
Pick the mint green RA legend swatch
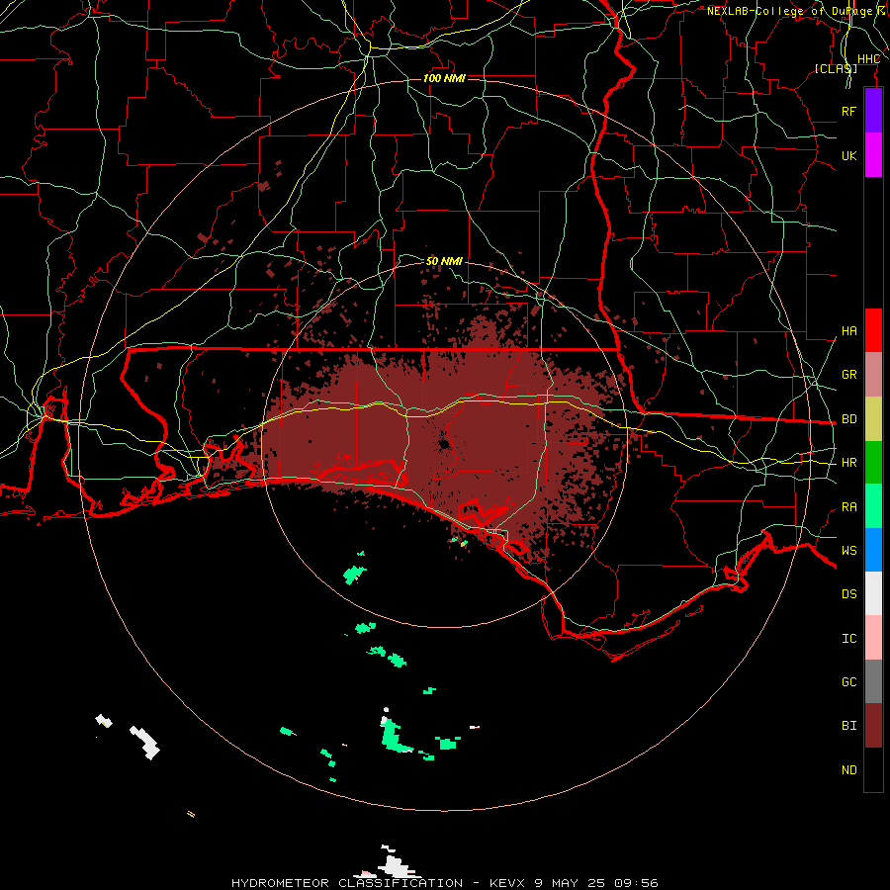[x=873, y=506]
